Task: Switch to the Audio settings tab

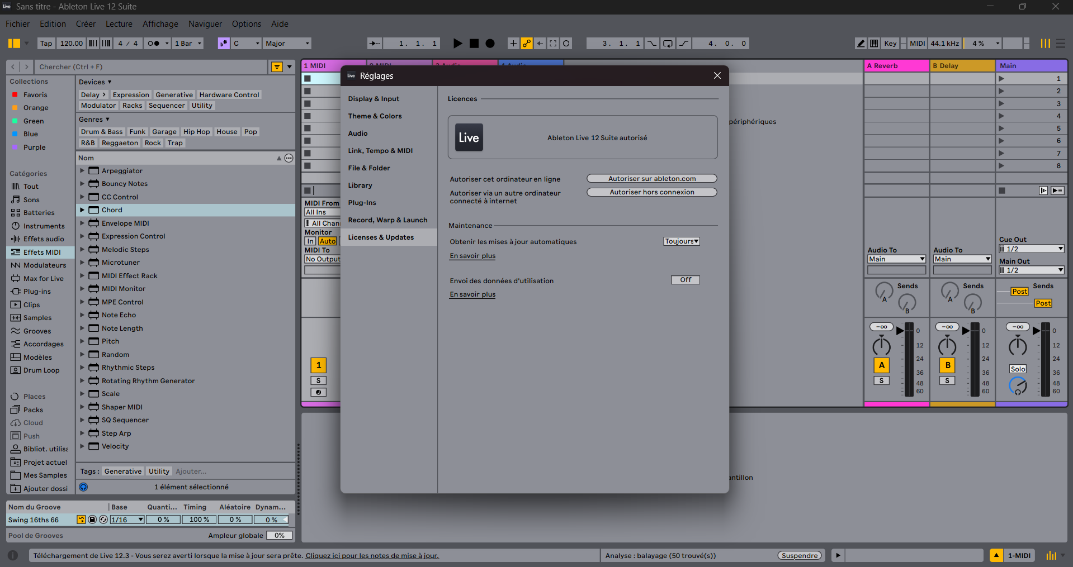Action: coord(358,133)
